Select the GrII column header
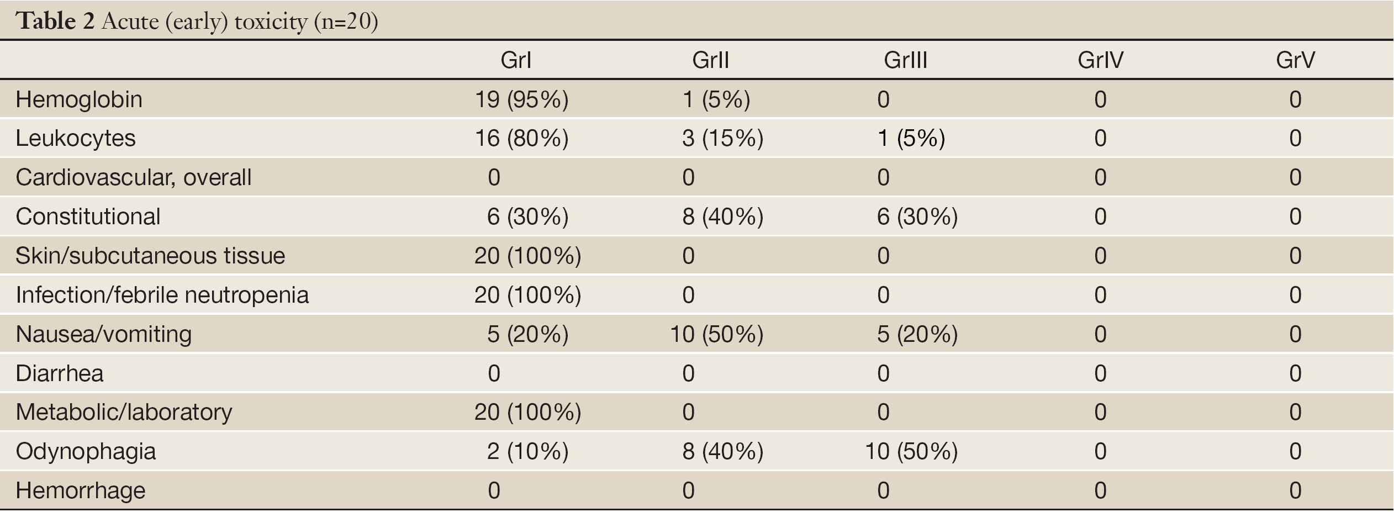Image resolution: width=1394 pixels, height=512 pixels. [710, 60]
